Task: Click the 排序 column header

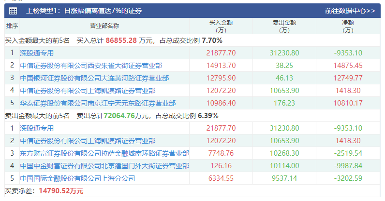Action: [12, 26]
